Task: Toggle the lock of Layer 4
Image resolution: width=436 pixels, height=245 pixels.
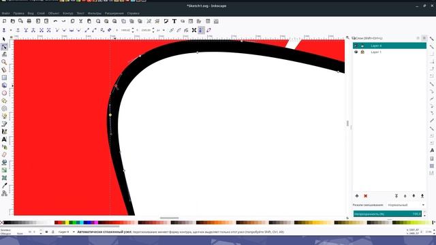Action: point(362,46)
